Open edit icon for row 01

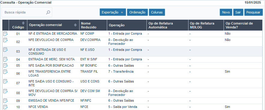click(5, 34)
